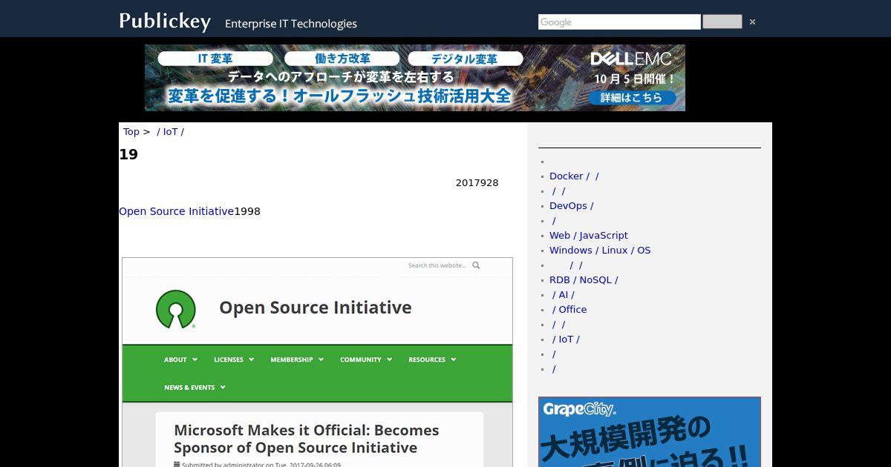Click the Top breadcrumb link

click(x=131, y=131)
